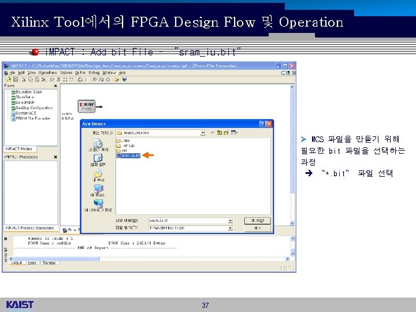
Task: Open the Debug menu
Action: click(94, 72)
